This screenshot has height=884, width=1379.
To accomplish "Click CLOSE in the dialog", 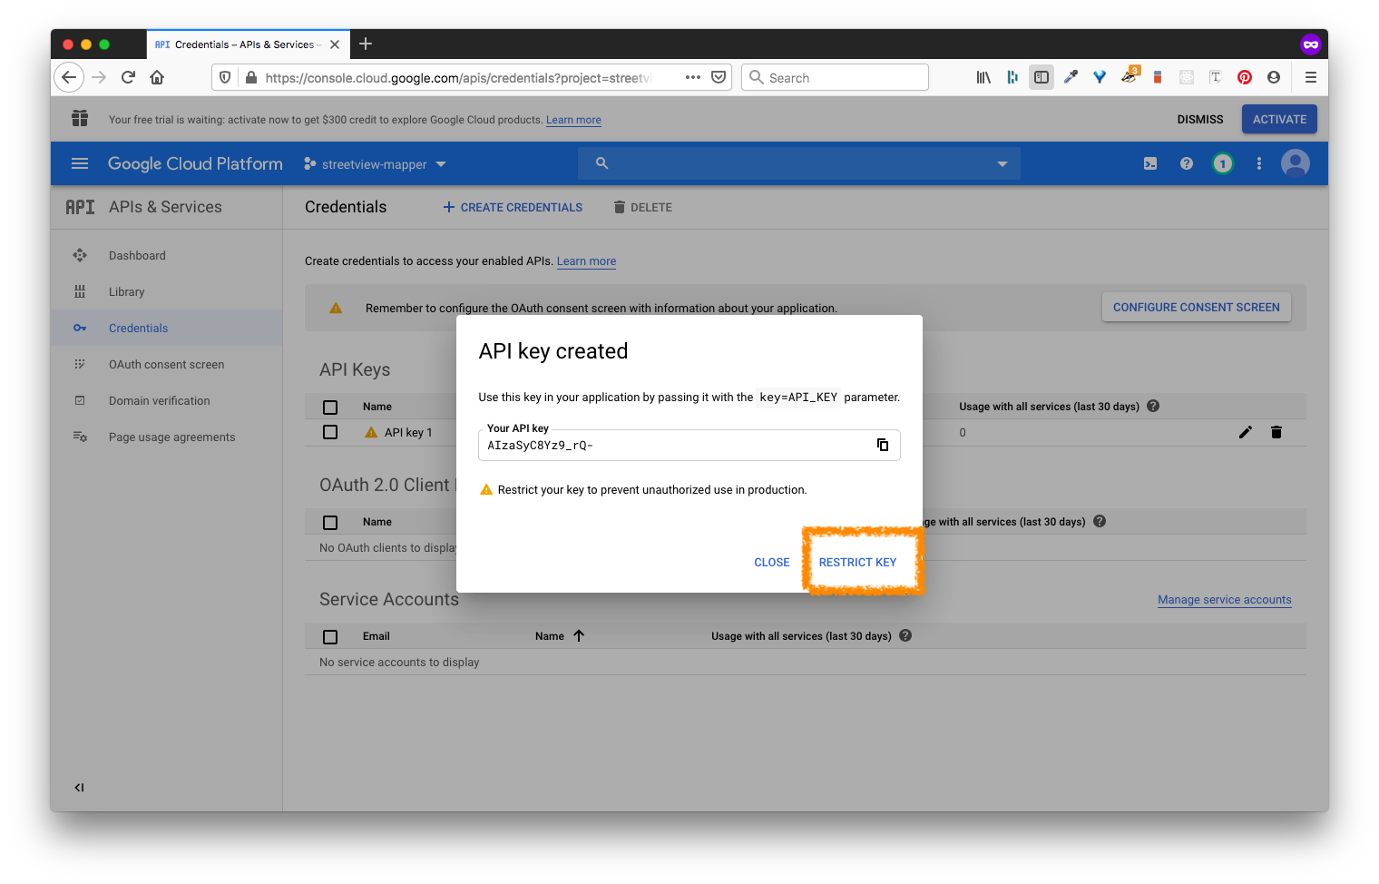I will 771,563.
